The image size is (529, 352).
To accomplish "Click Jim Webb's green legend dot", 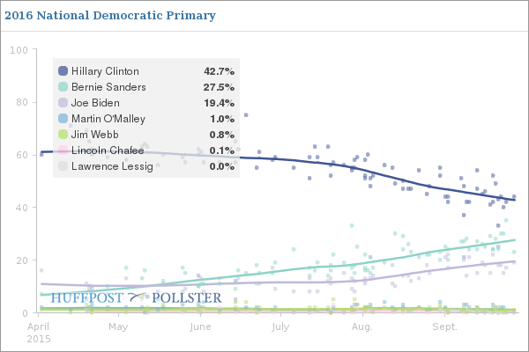I will coord(63,134).
